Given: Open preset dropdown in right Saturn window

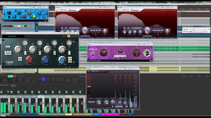Looking at the screenshot, I should pyautogui.click(x=138, y=7).
